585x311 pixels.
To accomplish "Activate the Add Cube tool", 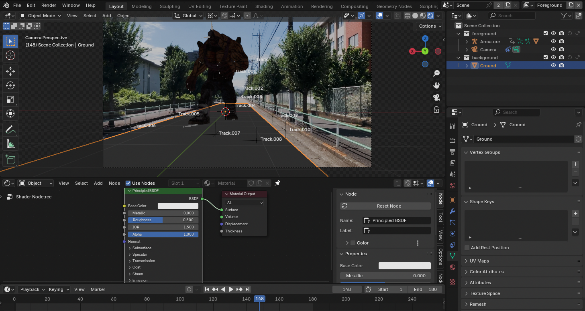I will pyautogui.click(x=10, y=160).
